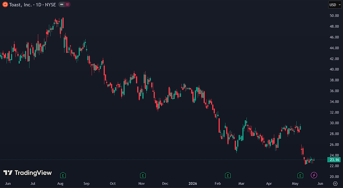Click the 32.00 price axis label

click(x=334, y=112)
